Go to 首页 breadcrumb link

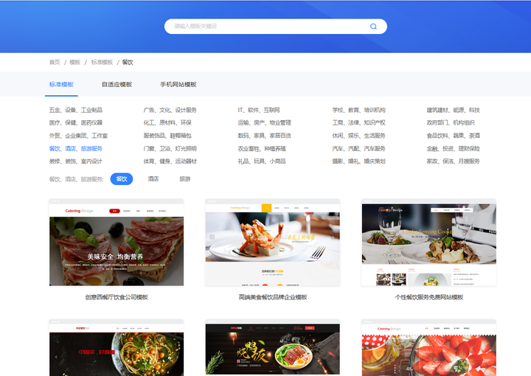(55, 62)
